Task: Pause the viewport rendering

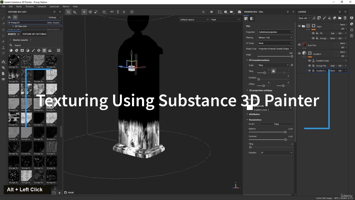Action: (x=211, y=12)
